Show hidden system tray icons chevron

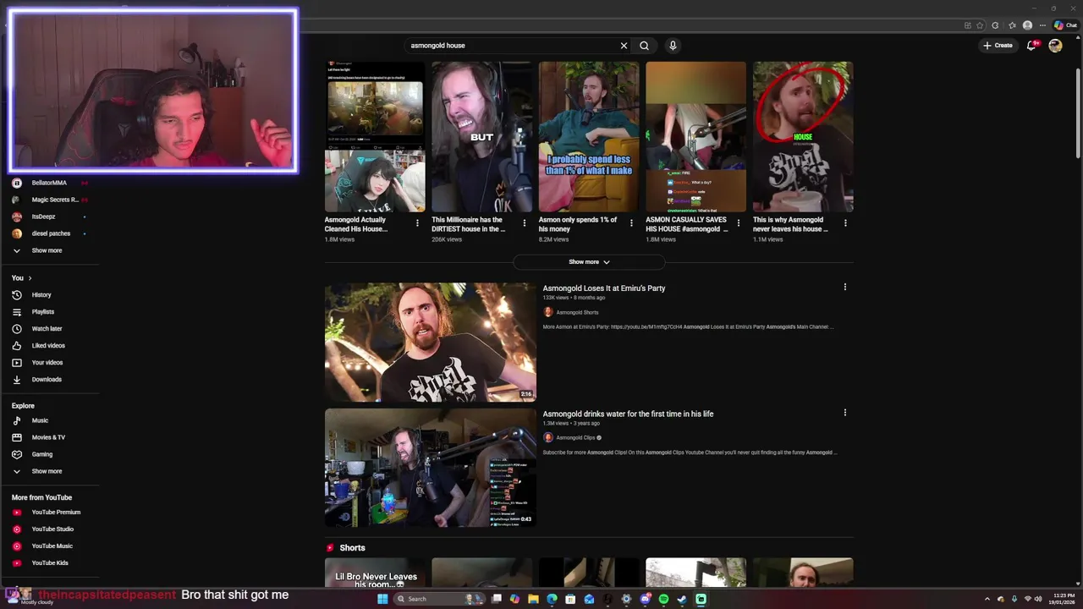pos(987,599)
